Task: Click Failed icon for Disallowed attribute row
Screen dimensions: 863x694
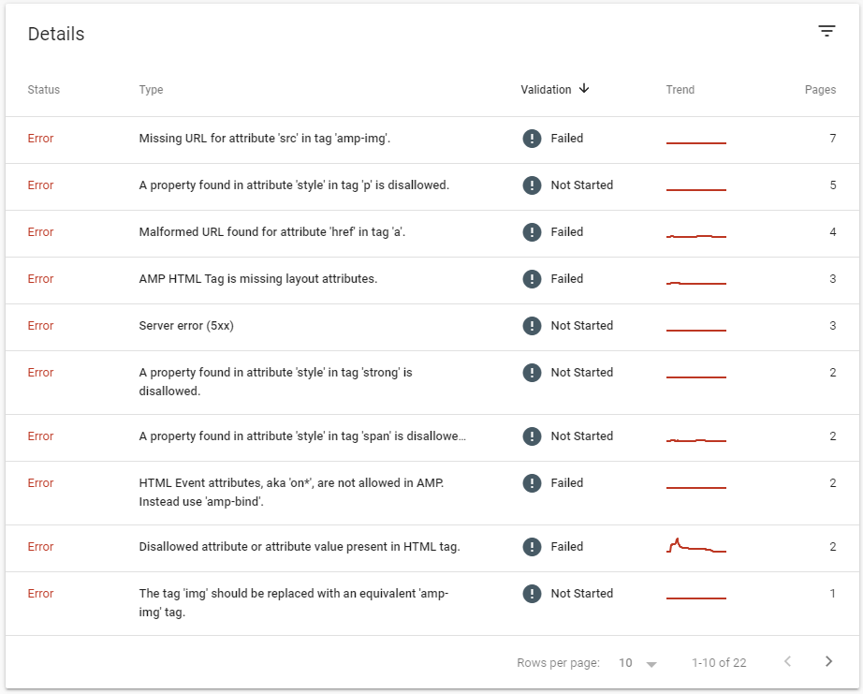Action: [532, 547]
